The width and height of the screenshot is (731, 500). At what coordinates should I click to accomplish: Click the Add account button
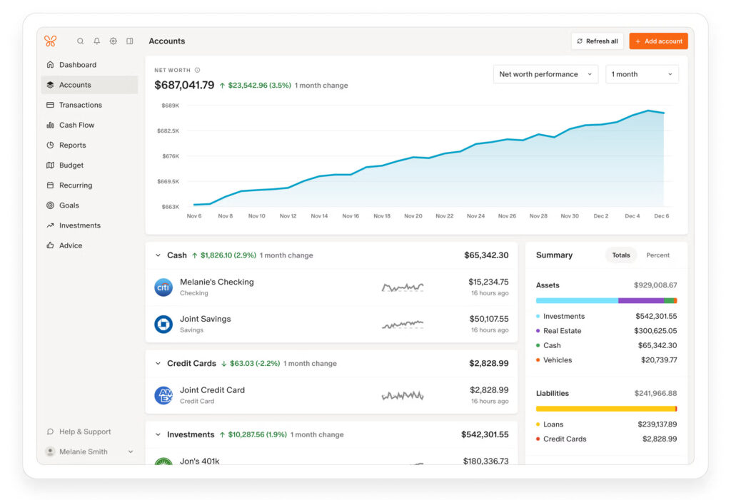pyautogui.click(x=658, y=41)
